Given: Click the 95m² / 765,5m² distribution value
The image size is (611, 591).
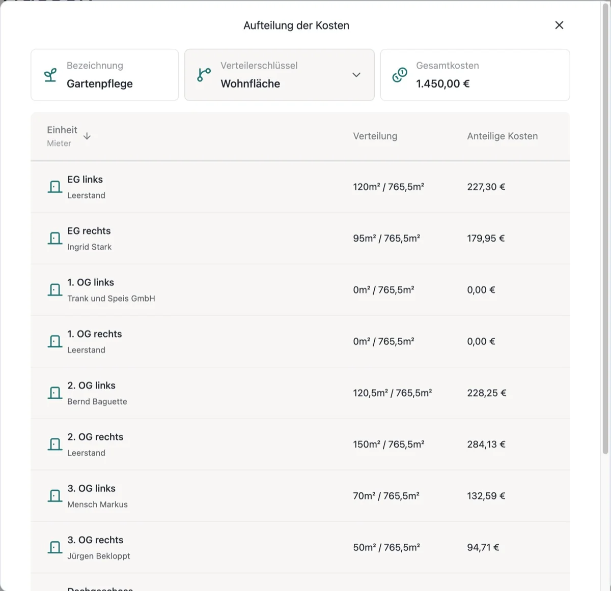Looking at the screenshot, I should 386,238.
